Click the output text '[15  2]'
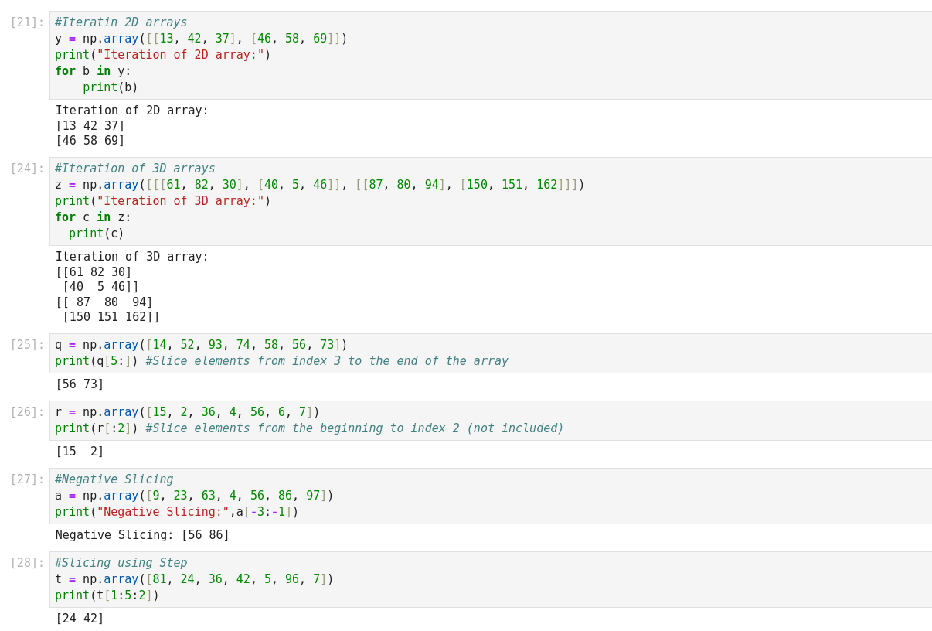932x631 pixels. pyautogui.click(x=80, y=452)
